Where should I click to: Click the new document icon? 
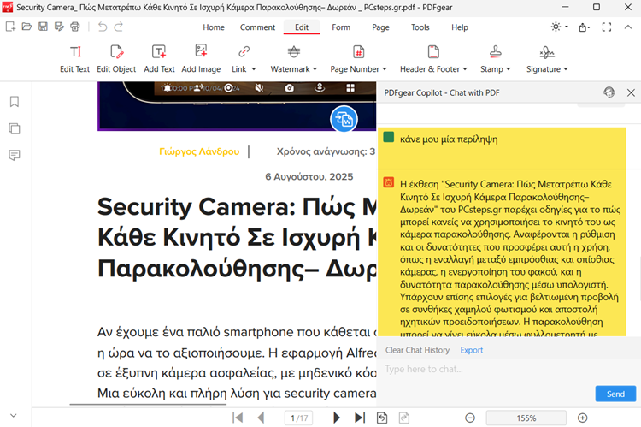(x=10, y=27)
